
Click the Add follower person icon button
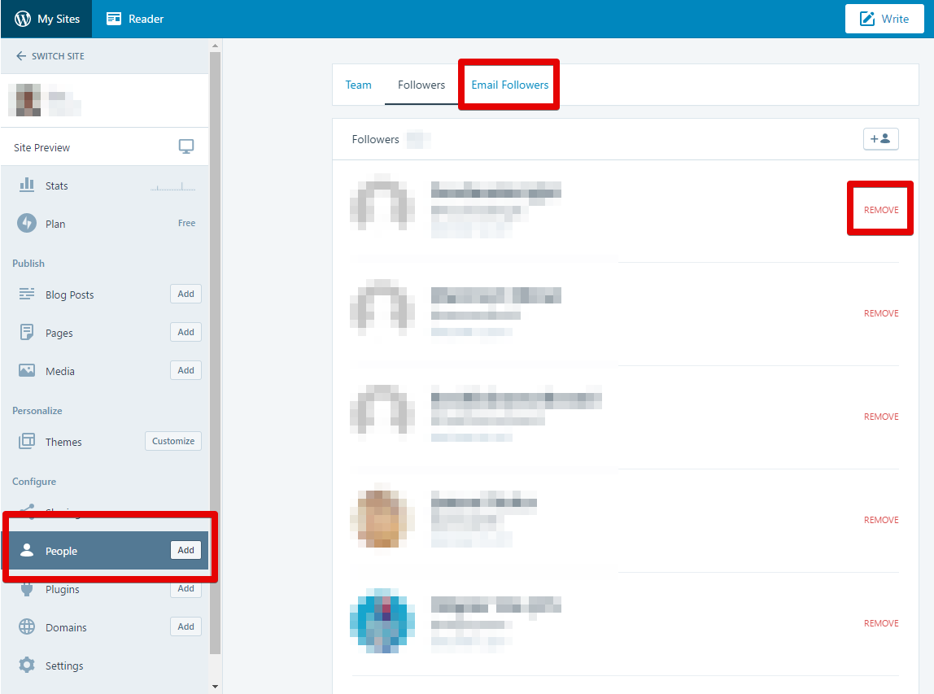pyautogui.click(x=880, y=139)
